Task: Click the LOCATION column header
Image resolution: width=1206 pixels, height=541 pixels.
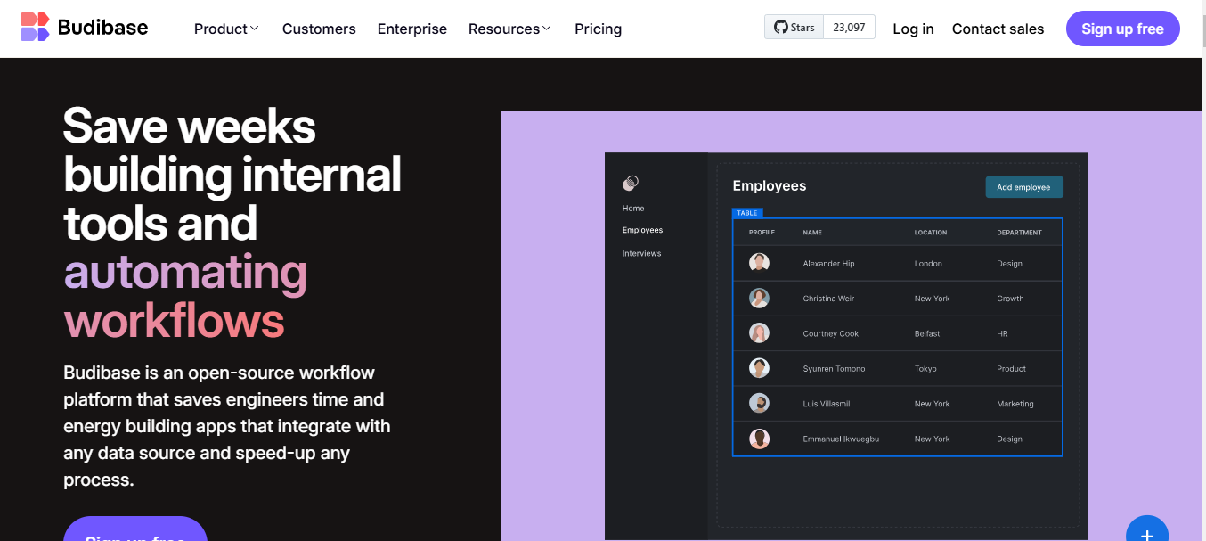Action: (931, 233)
